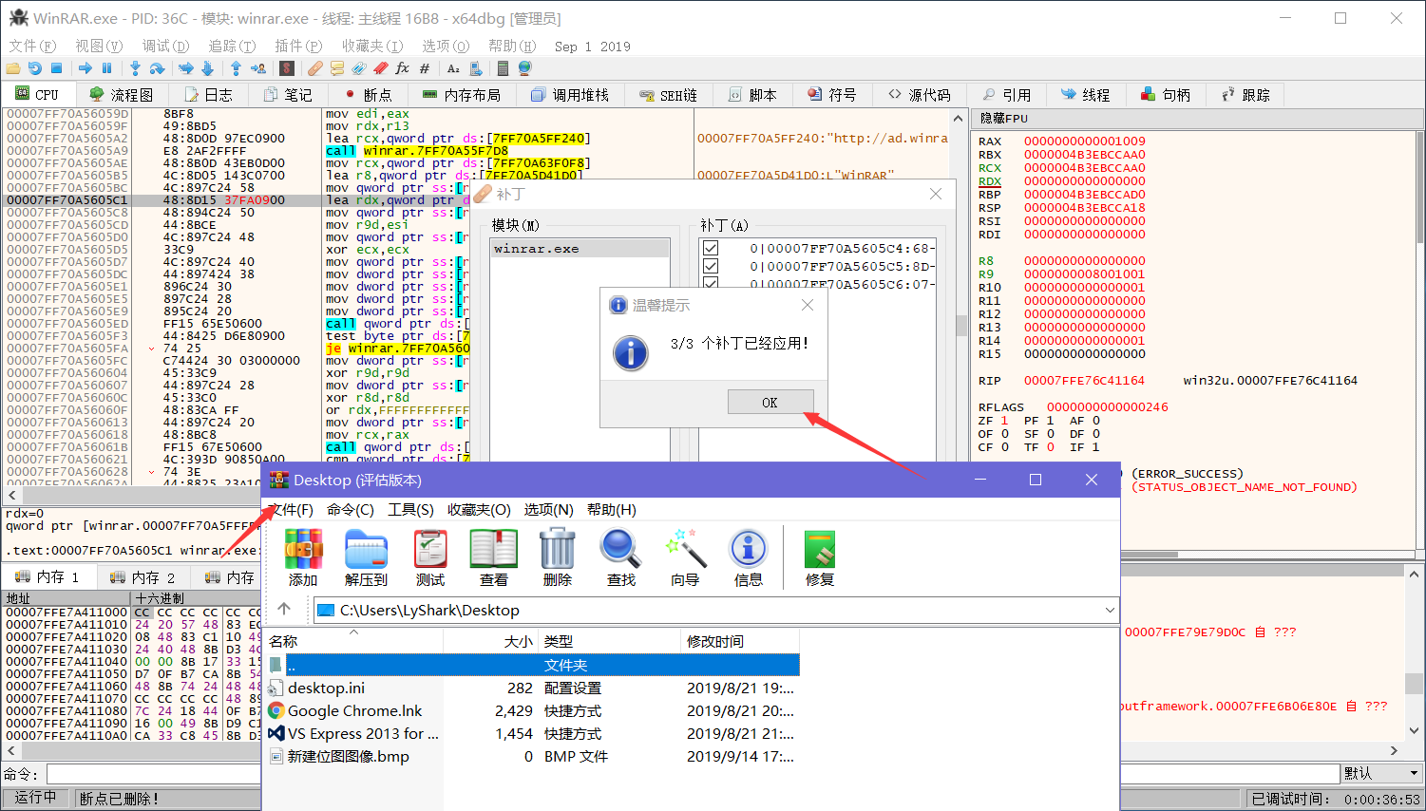The height and width of the screenshot is (811, 1426).
Task: Step into using the toolbar icon
Action: tap(135, 68)
